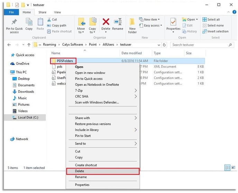
Task: Expand the Share with submenu
Action: (x=136, y=118)
